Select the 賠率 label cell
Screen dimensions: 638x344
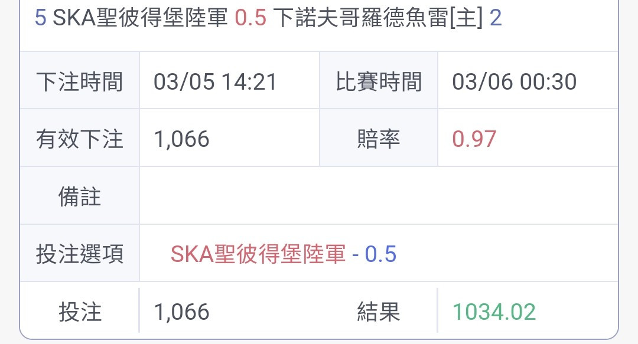(x=379, y=138)
